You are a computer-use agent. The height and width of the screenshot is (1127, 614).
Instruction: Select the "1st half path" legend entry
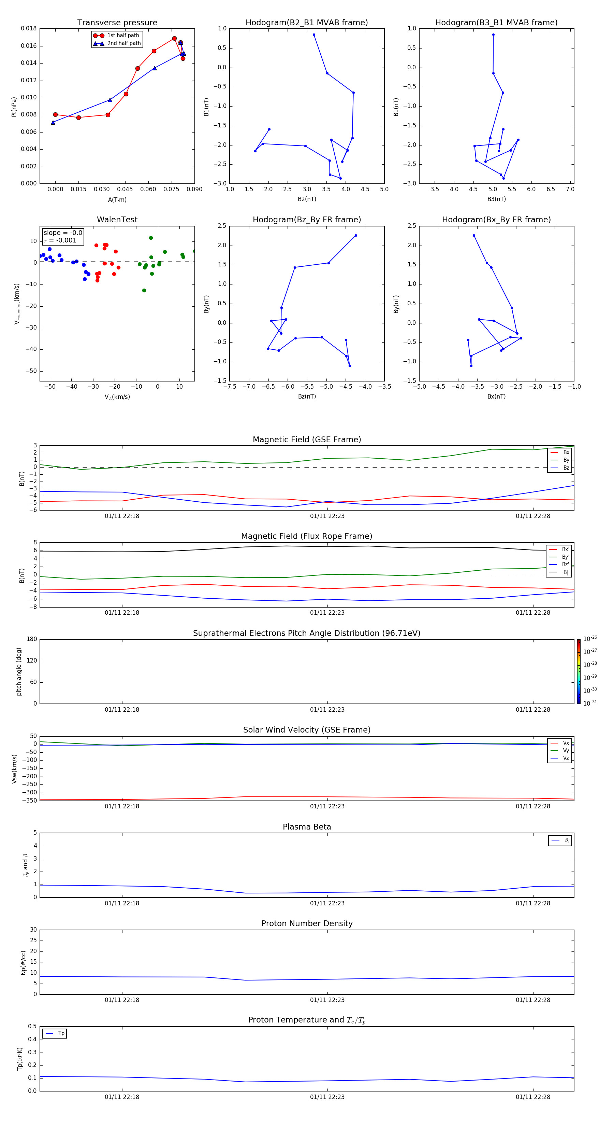pyautogui.click(x=116, y=36)
